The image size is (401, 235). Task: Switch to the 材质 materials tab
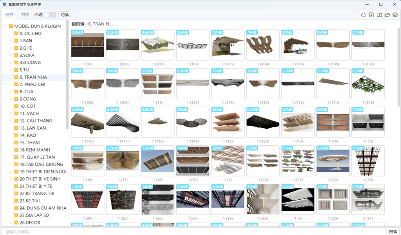click(25, 14)
